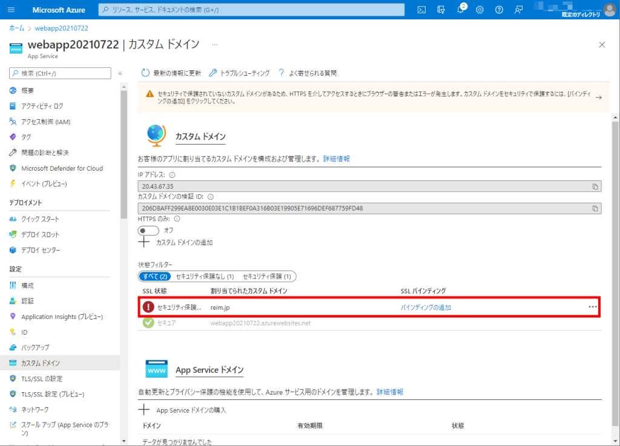
Task: Filter by セキュリティ保護なし (1)
Action: point(205,277)
